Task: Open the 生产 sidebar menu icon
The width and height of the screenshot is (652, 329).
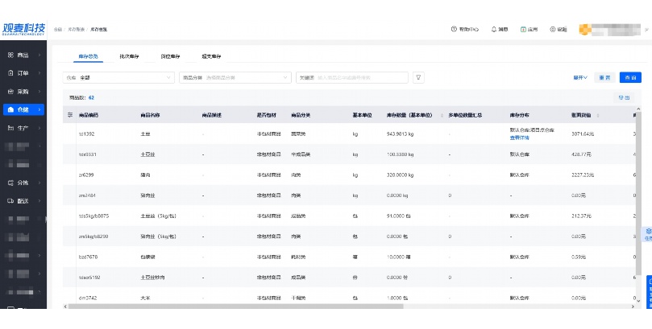Action: pyautogui.click(x=10, y=128)
